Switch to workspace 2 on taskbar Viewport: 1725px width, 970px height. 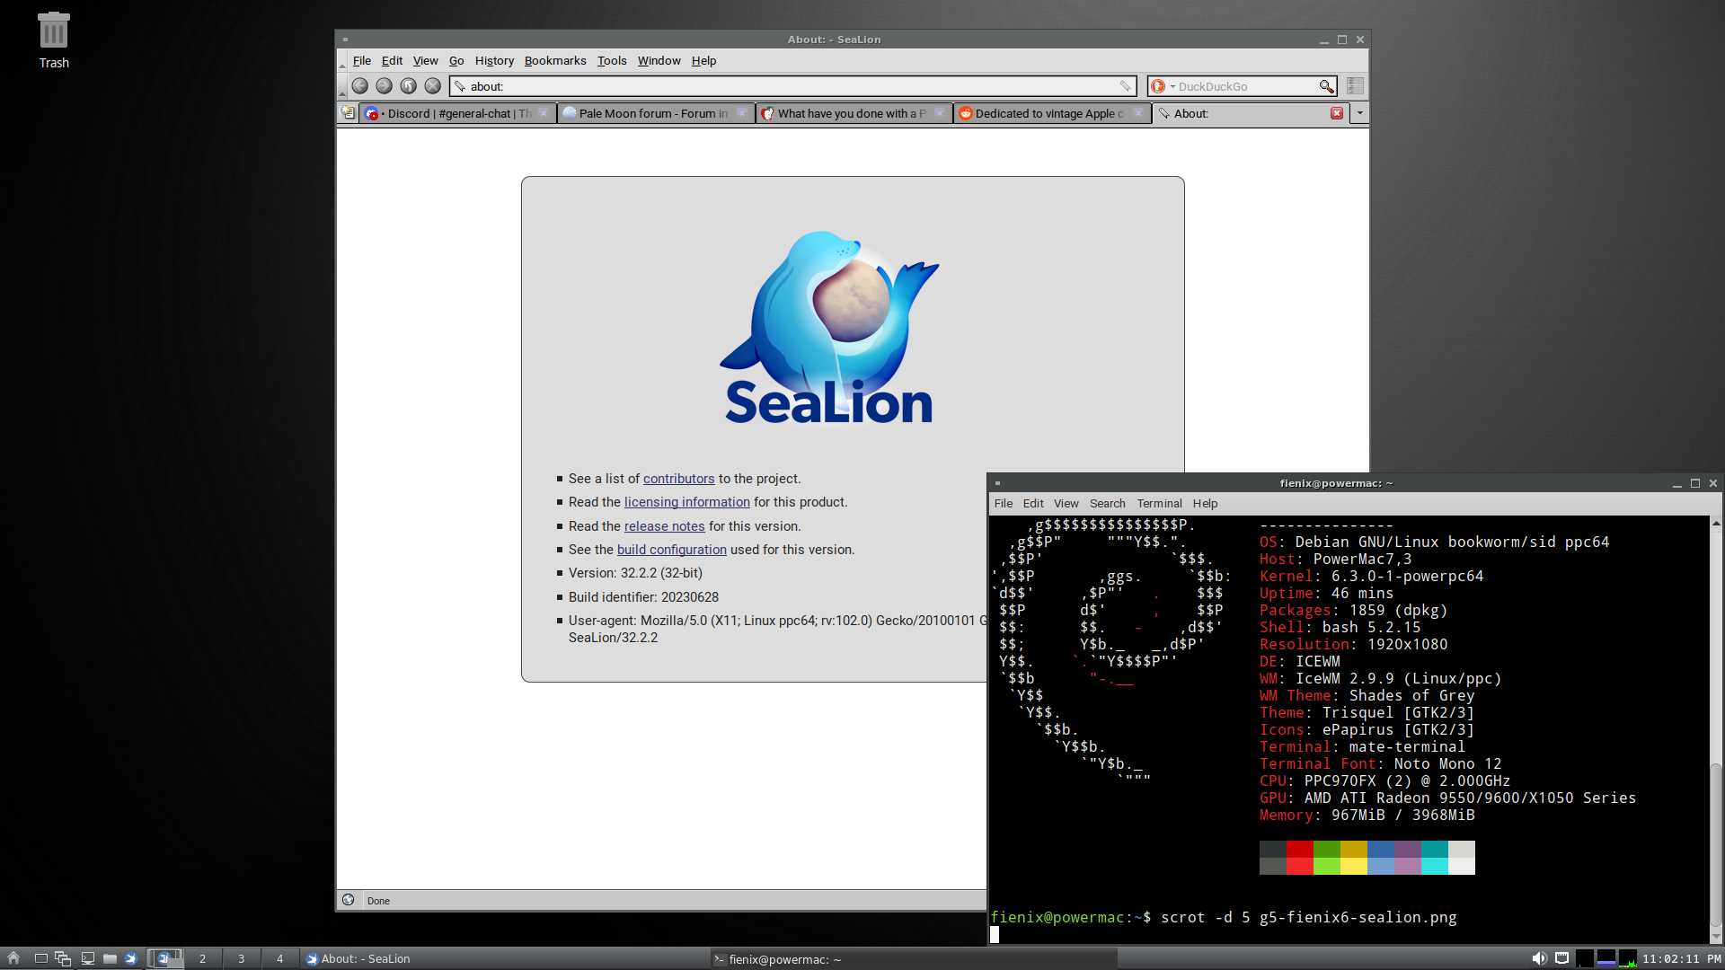coord(203,958)
